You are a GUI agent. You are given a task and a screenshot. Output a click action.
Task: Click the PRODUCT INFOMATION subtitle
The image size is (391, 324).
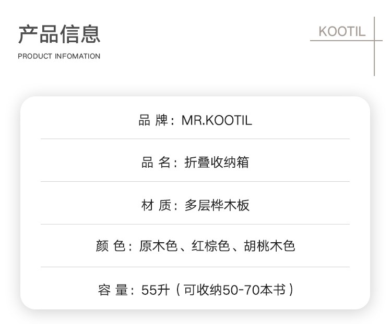[59, 56]
